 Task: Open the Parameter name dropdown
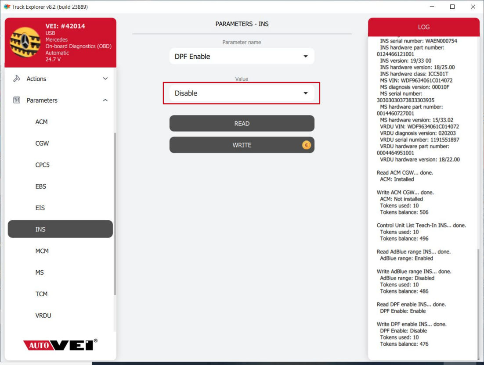[242, 57]
